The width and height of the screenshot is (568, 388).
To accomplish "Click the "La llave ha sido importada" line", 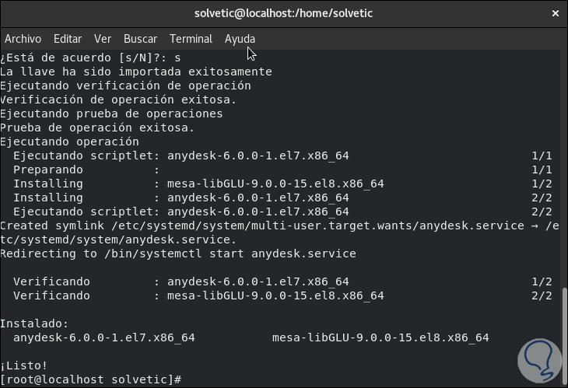I will 136,72.
